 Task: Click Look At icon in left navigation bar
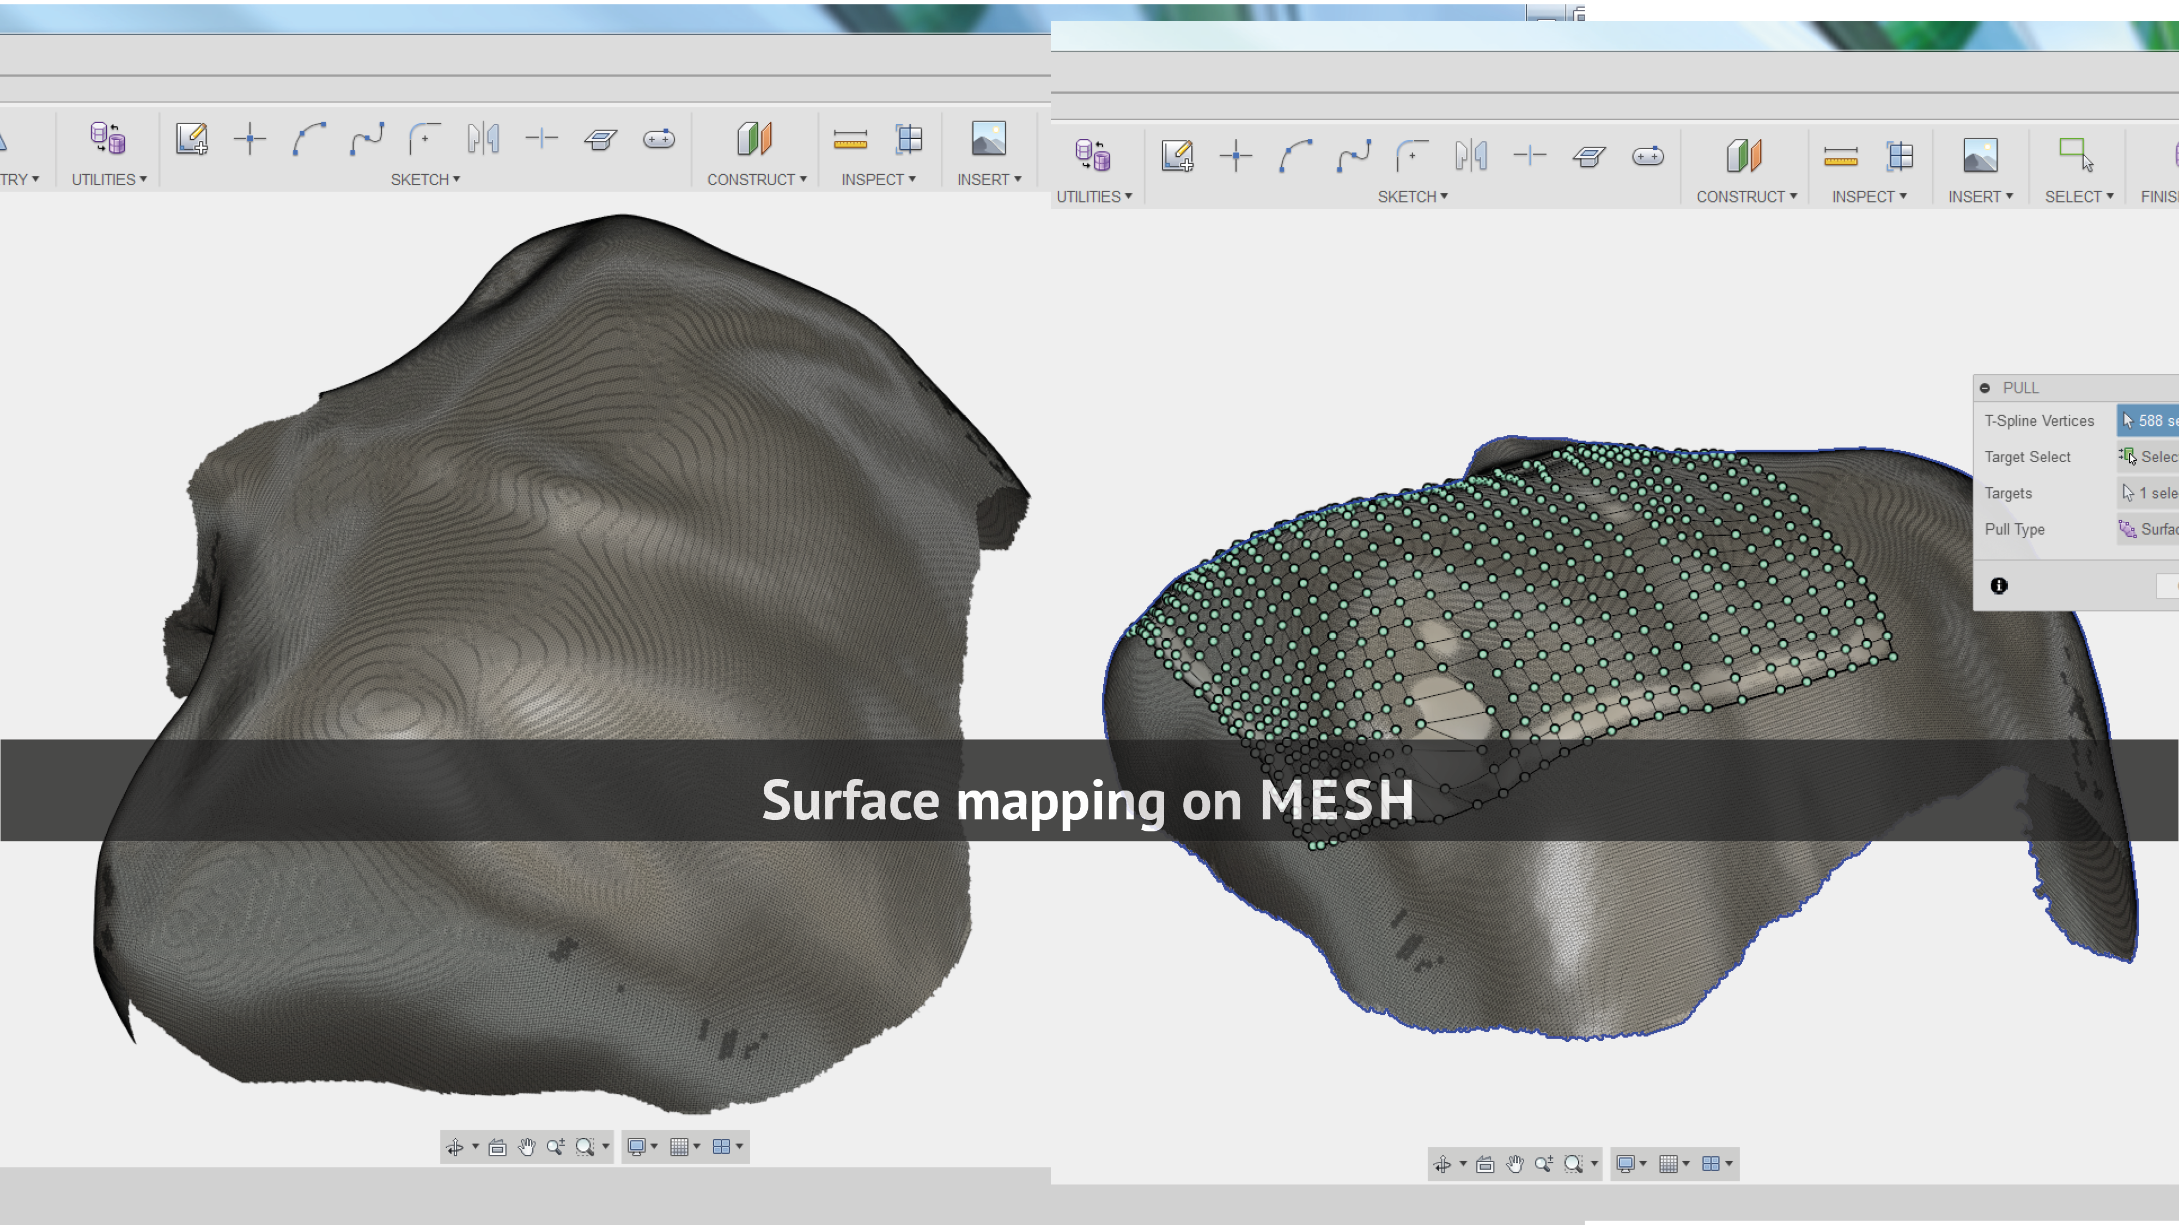tap(497, 1147)
